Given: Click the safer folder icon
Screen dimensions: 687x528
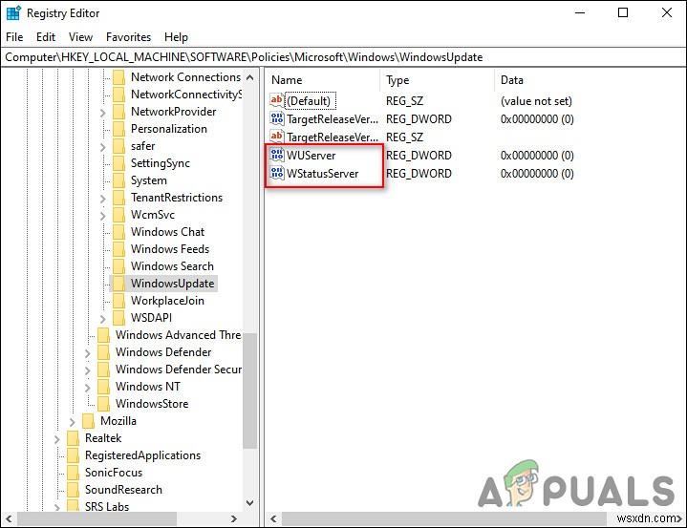Looking at the screenshot, I should coord(118,146).
